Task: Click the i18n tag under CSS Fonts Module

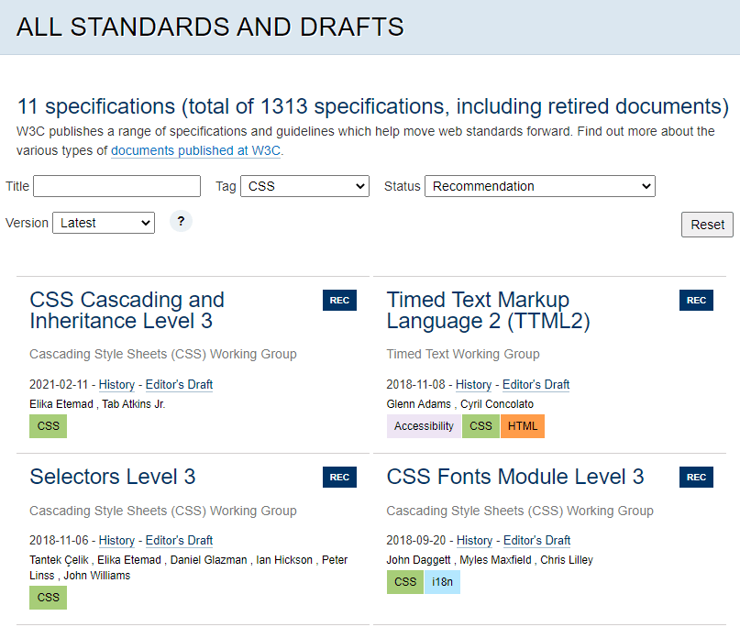Action: point(442,582)
